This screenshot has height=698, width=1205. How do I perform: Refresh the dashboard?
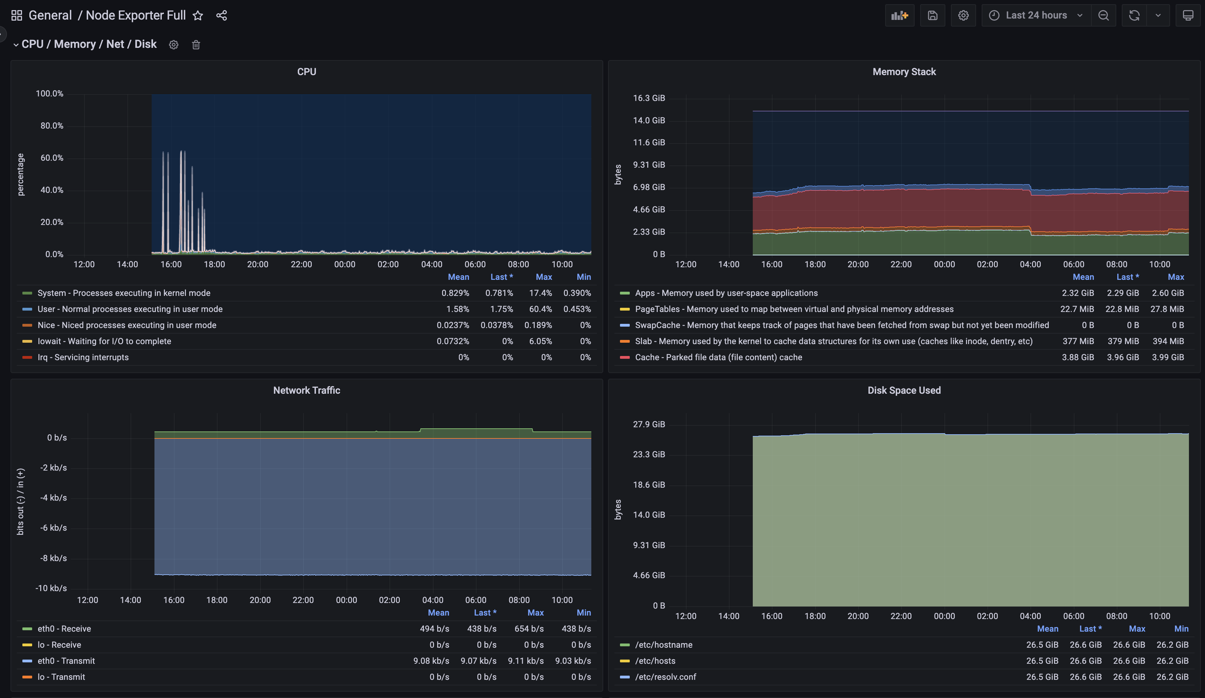tap(1134, 15)
